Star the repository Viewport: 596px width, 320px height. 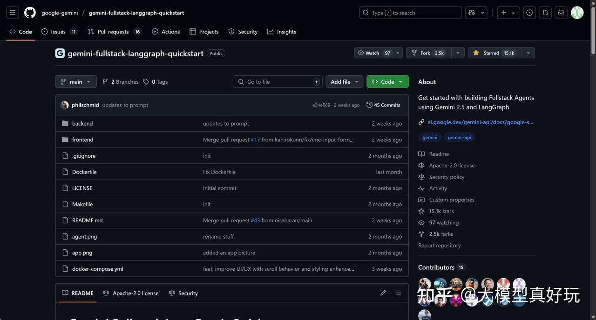pos(492,53)
